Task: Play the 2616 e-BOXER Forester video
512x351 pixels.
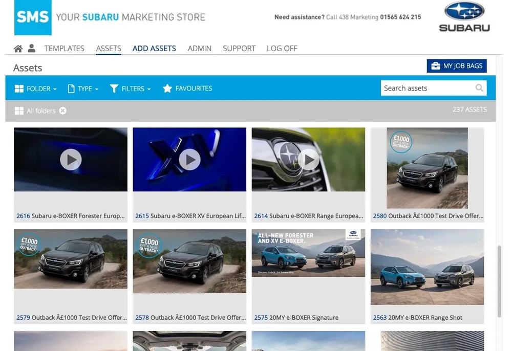Action: [71, 160]
